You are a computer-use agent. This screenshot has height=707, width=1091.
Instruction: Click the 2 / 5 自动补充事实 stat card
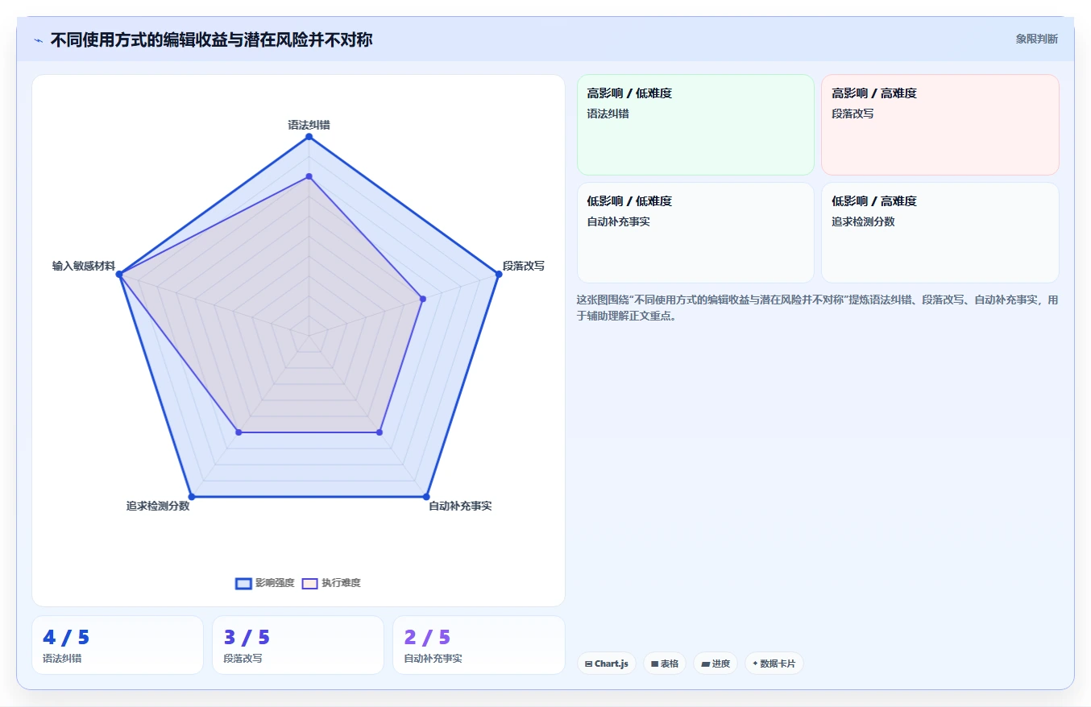[x=479, y=645]
